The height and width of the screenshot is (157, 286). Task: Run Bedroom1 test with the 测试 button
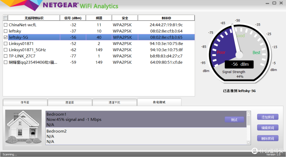point(234,119)
